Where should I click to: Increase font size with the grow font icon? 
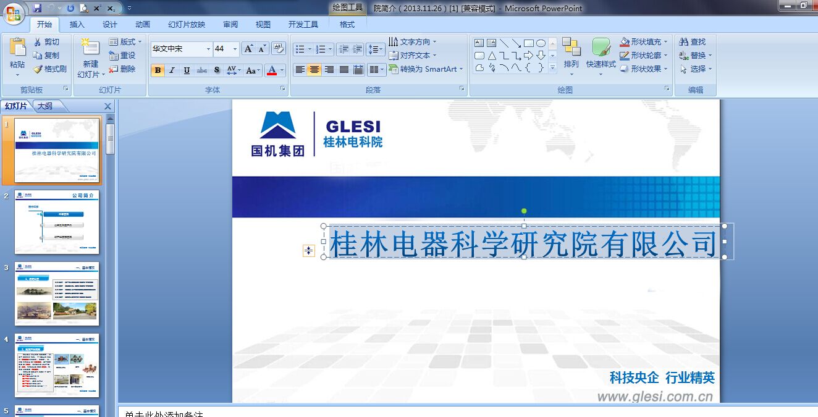(x=248, y=49)
